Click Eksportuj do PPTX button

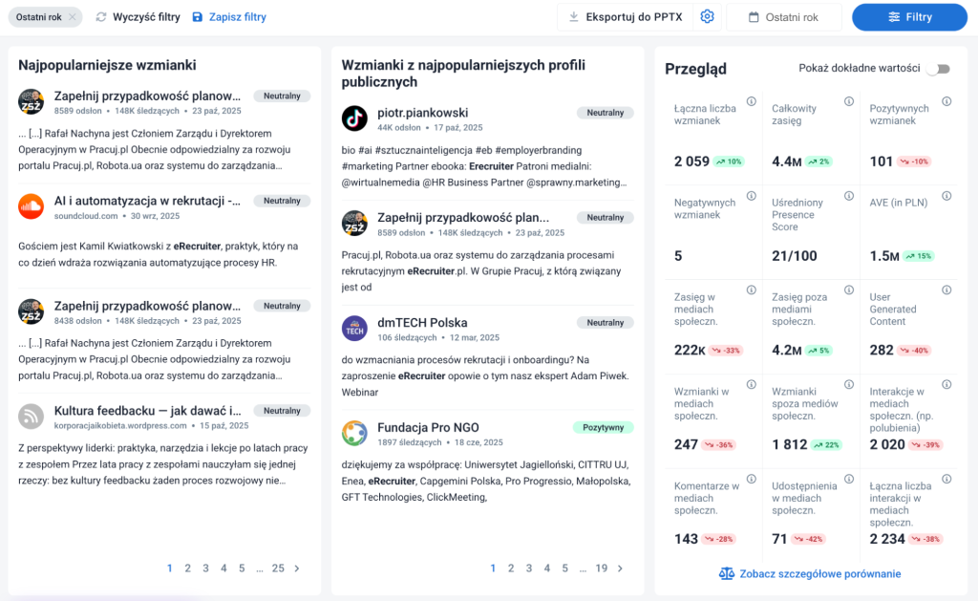click(x=625, y=17)
